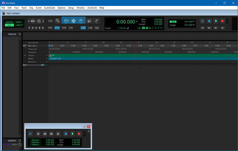Screen dimensions: 238x151
Task: Click the Grid indicator button
Action: 173,22
